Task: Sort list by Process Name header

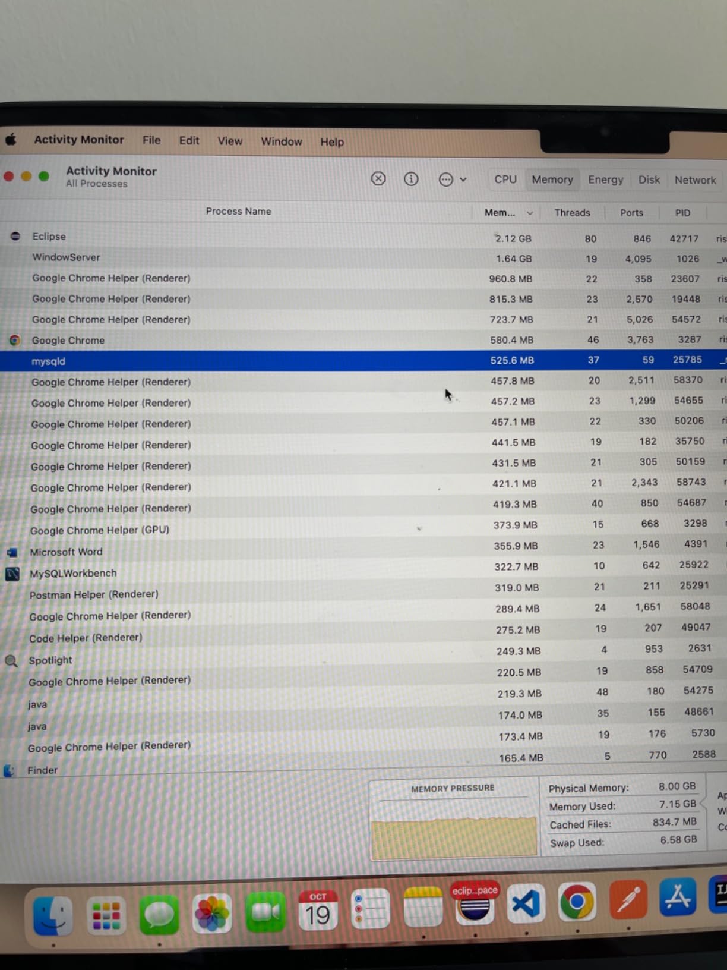Action: click(x=238, y=211)
